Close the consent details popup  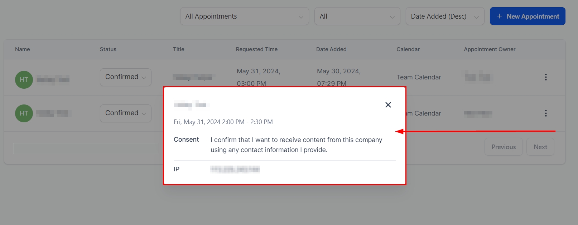pos(388,105)
